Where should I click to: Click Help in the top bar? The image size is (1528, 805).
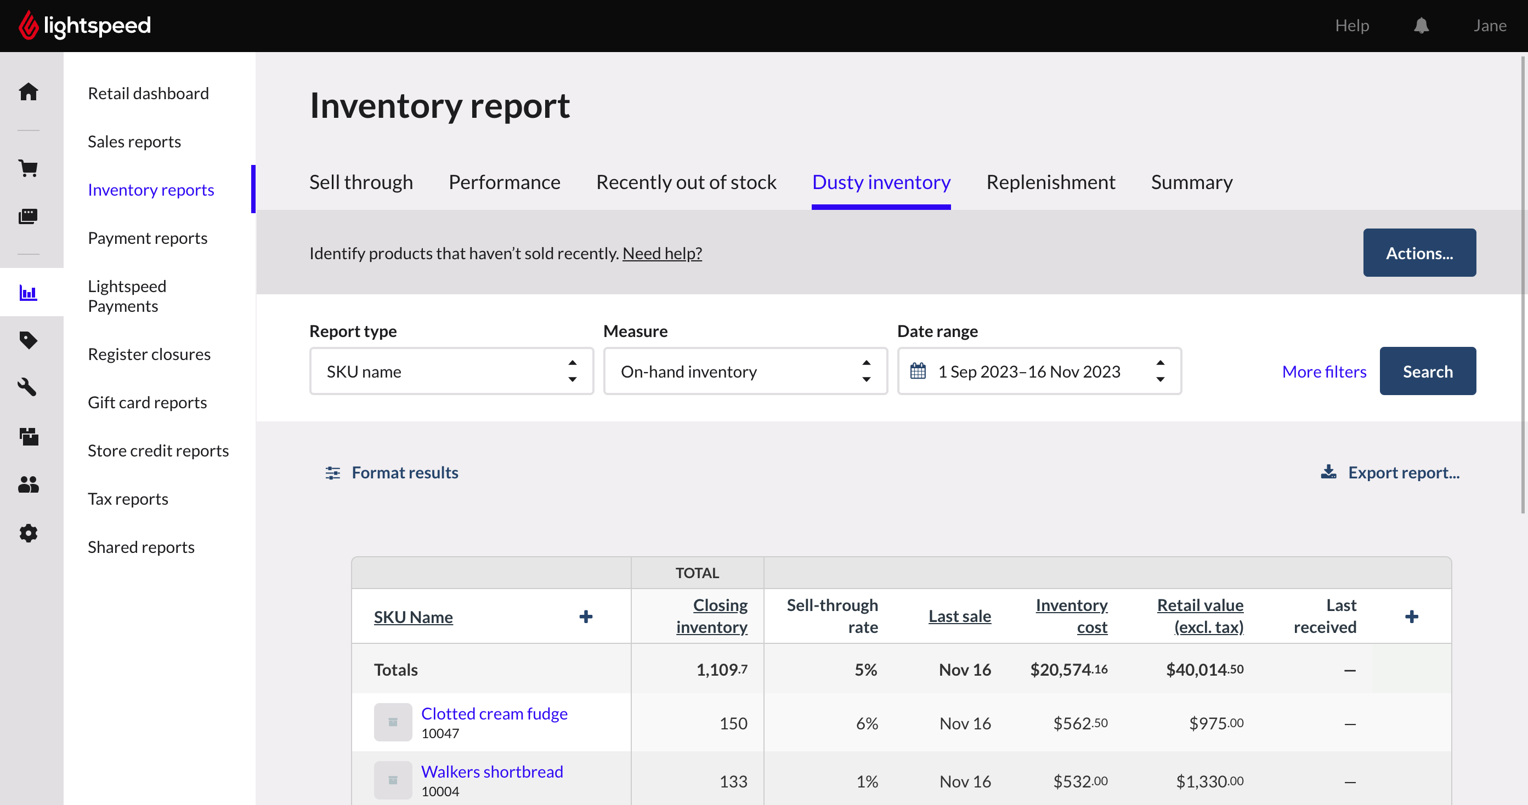[x=1352, y=26]
